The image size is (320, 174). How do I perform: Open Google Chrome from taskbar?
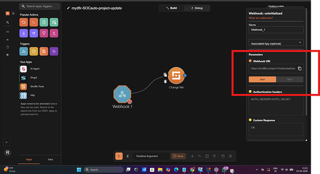[x=192, y=170]
